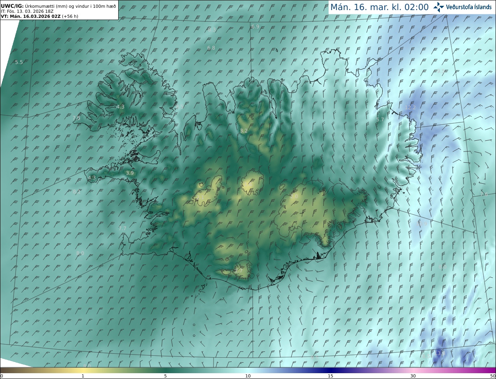Click the VT: Mán. 16.03.2026 02Z line
This screenshot has width=496, height=379.
[39, 16]
